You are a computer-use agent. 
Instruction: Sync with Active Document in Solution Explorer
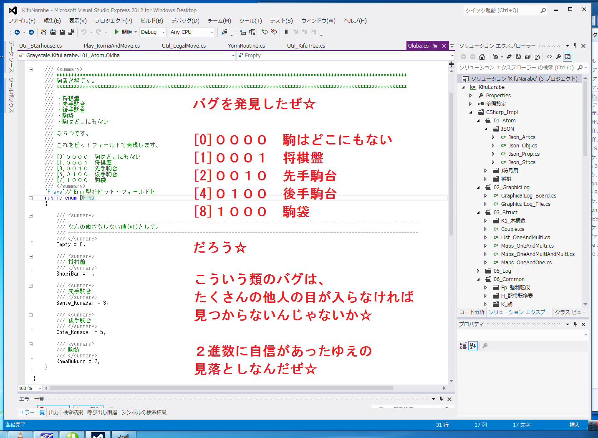509,57
